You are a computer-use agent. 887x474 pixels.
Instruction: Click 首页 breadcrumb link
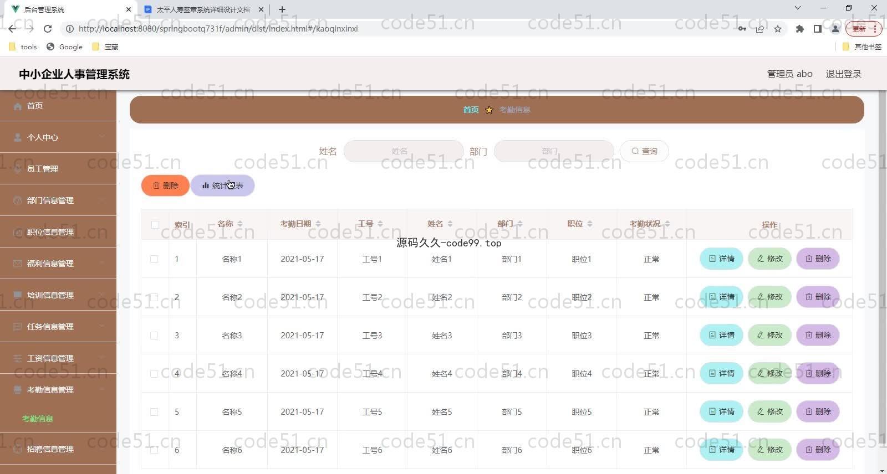click(x=471, y=110)
